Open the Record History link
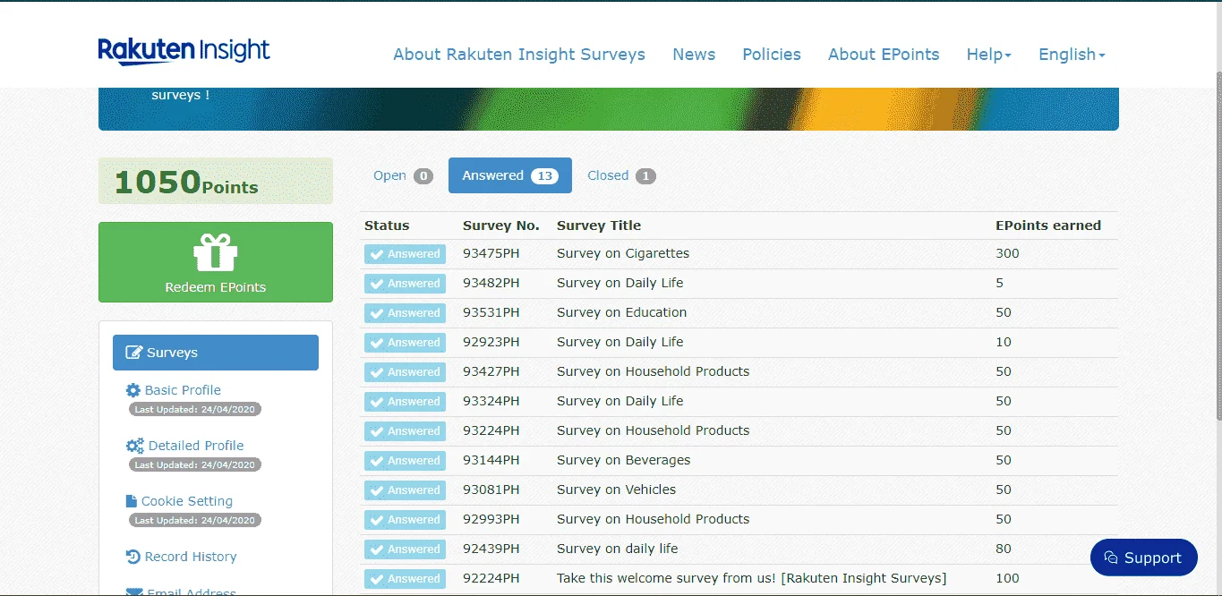 [x=191, y=557]
